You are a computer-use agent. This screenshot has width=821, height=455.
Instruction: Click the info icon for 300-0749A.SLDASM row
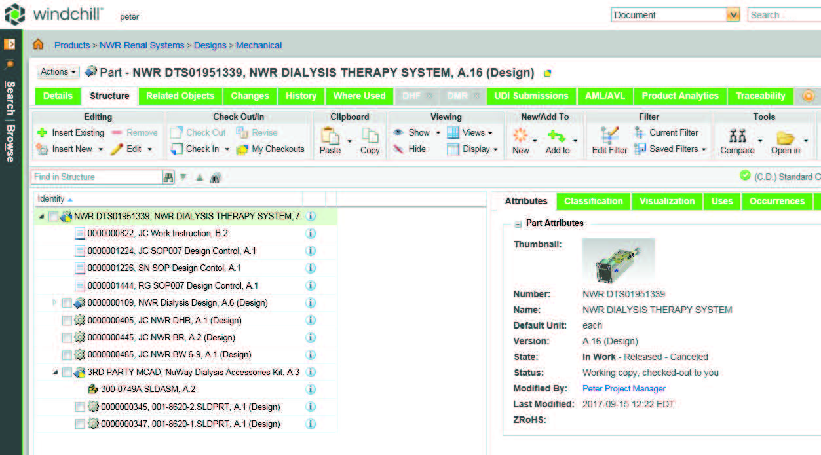click(x=311, y=389)
